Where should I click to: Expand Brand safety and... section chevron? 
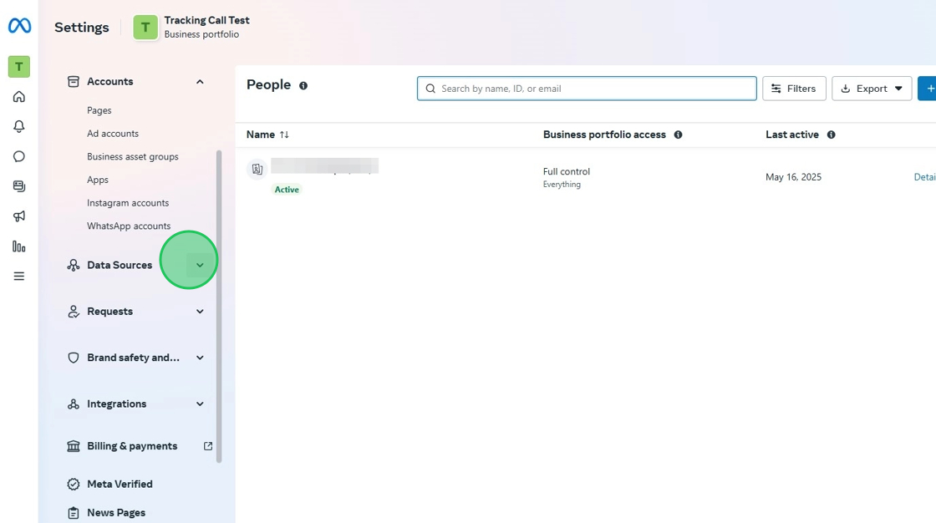coord(200,358)
